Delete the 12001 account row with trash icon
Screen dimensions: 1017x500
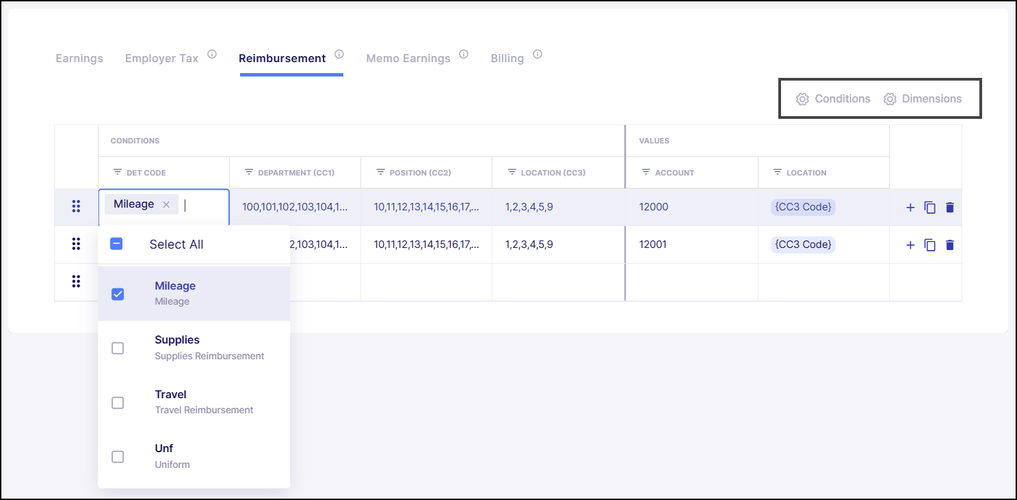point(949,245)
